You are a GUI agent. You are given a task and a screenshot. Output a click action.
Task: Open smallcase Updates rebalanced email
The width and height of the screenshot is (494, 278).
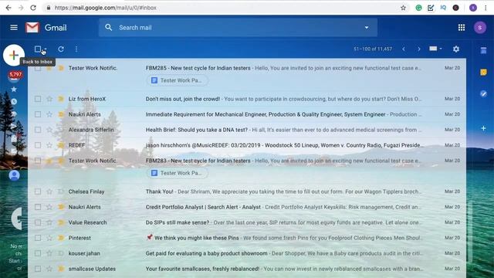[x=247, y=269]
